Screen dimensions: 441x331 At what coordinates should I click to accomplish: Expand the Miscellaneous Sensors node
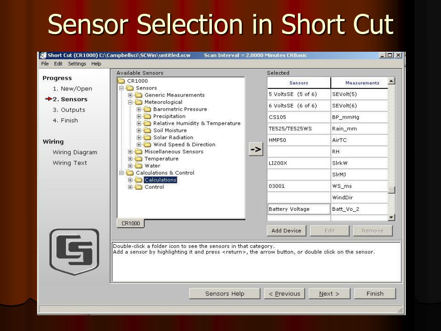click(130, 151)
